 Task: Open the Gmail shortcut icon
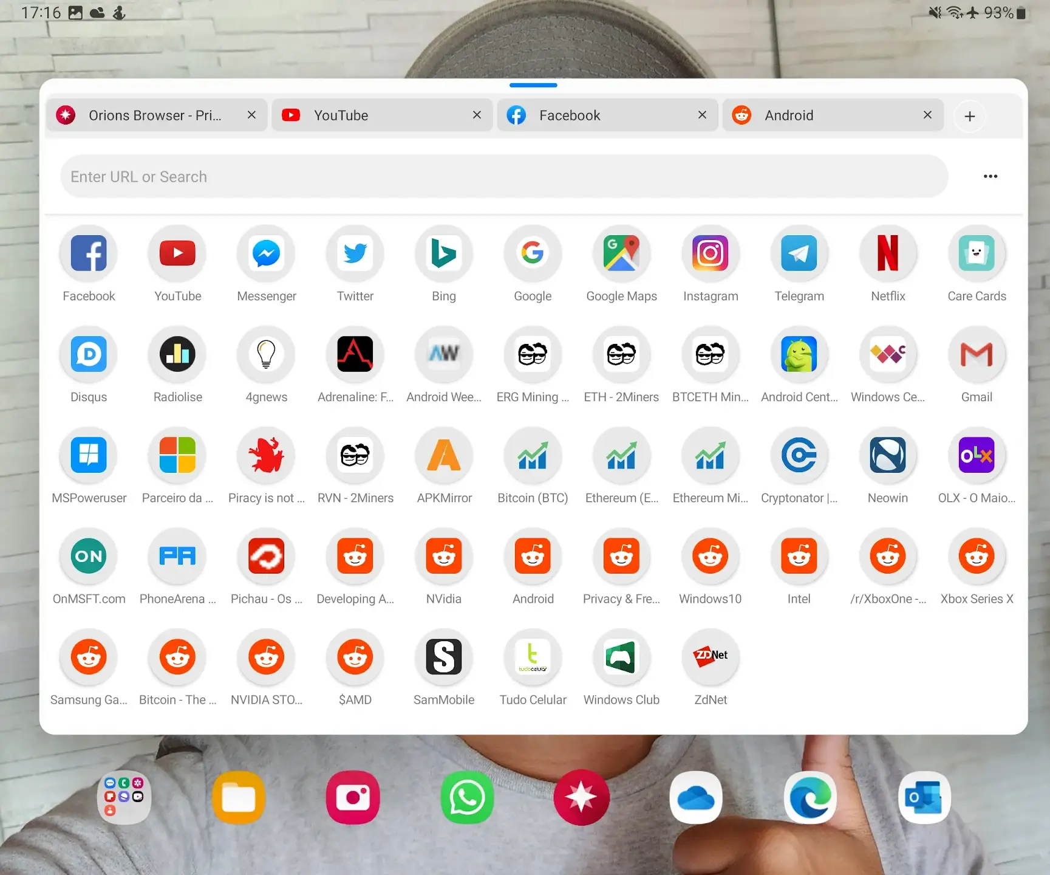point(977,354)
